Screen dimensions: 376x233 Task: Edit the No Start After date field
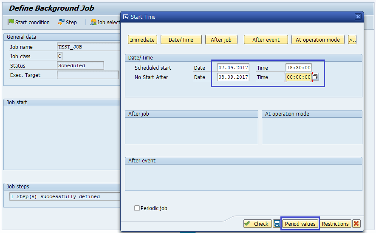tap(233, 77)
